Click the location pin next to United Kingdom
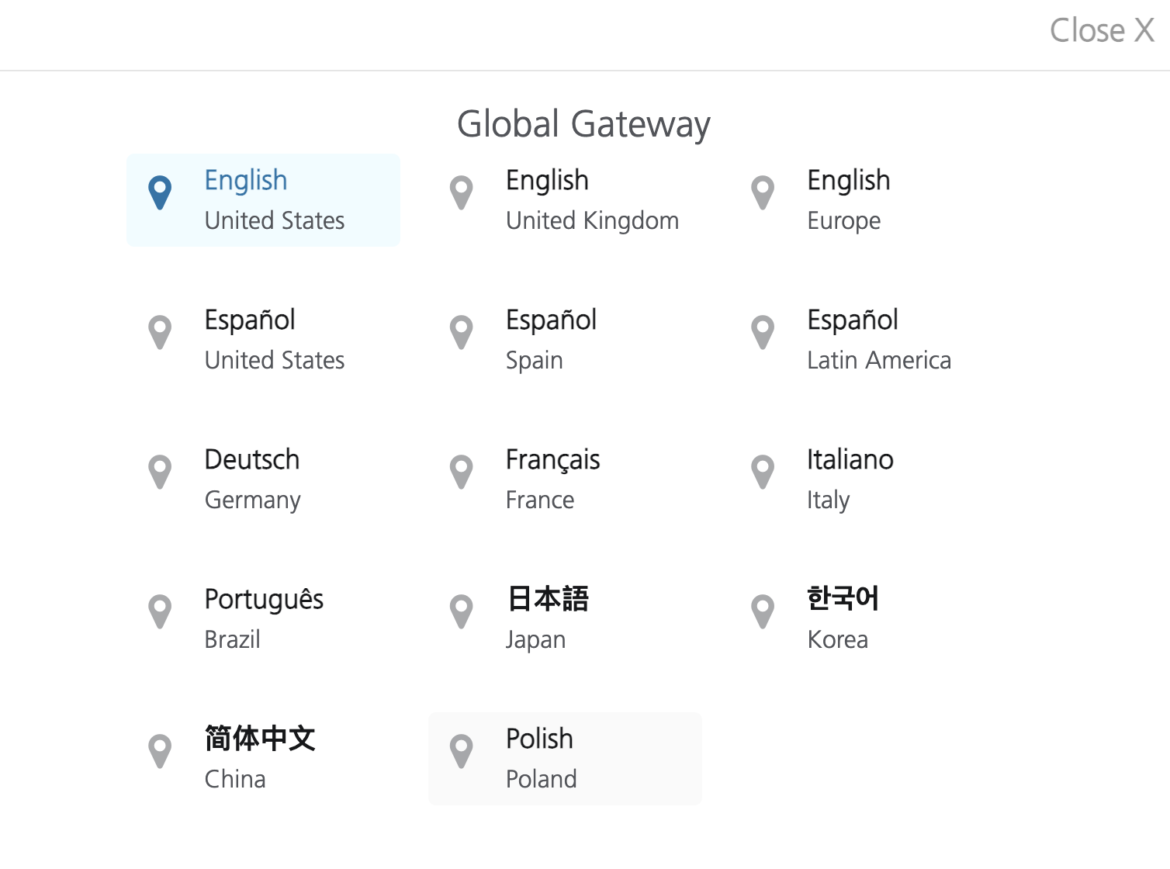The height and width of the screenshot is (869, 1170). coord(461,193)
